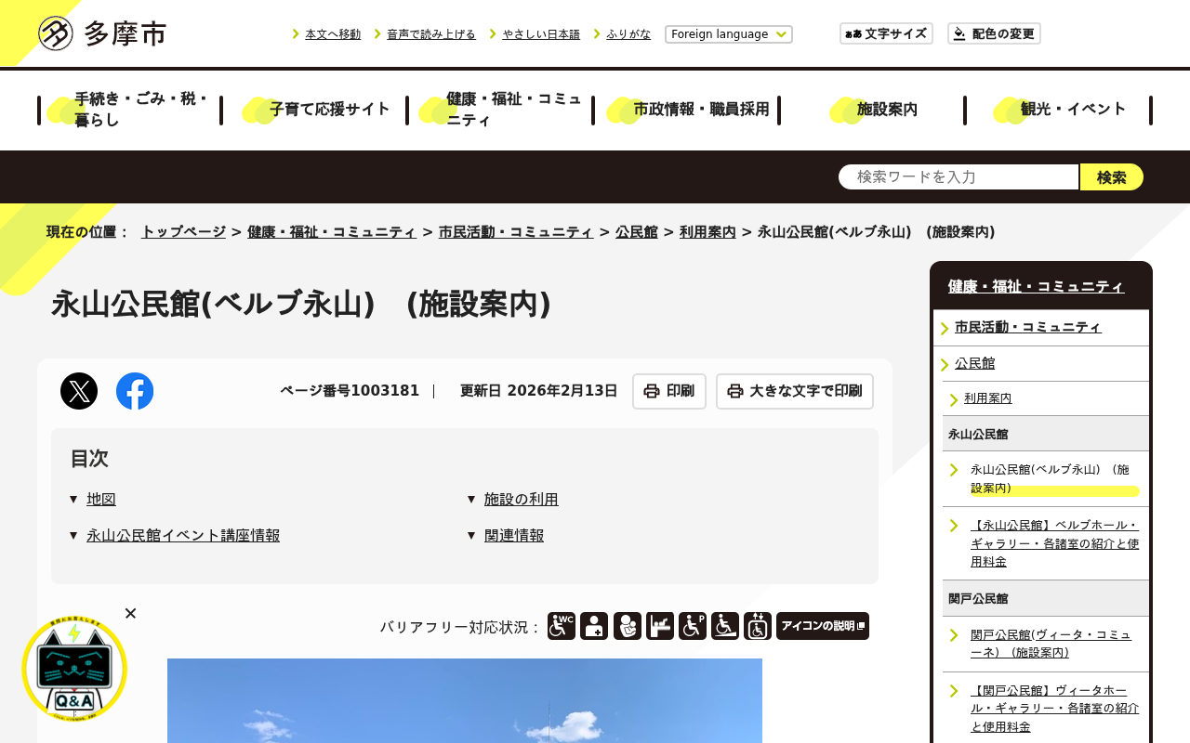The image size is (1190, 743).
Task: Open 関戸公民館(ヴィータ・コミューネ) 施設案内 link
Action: [1051, 644]
